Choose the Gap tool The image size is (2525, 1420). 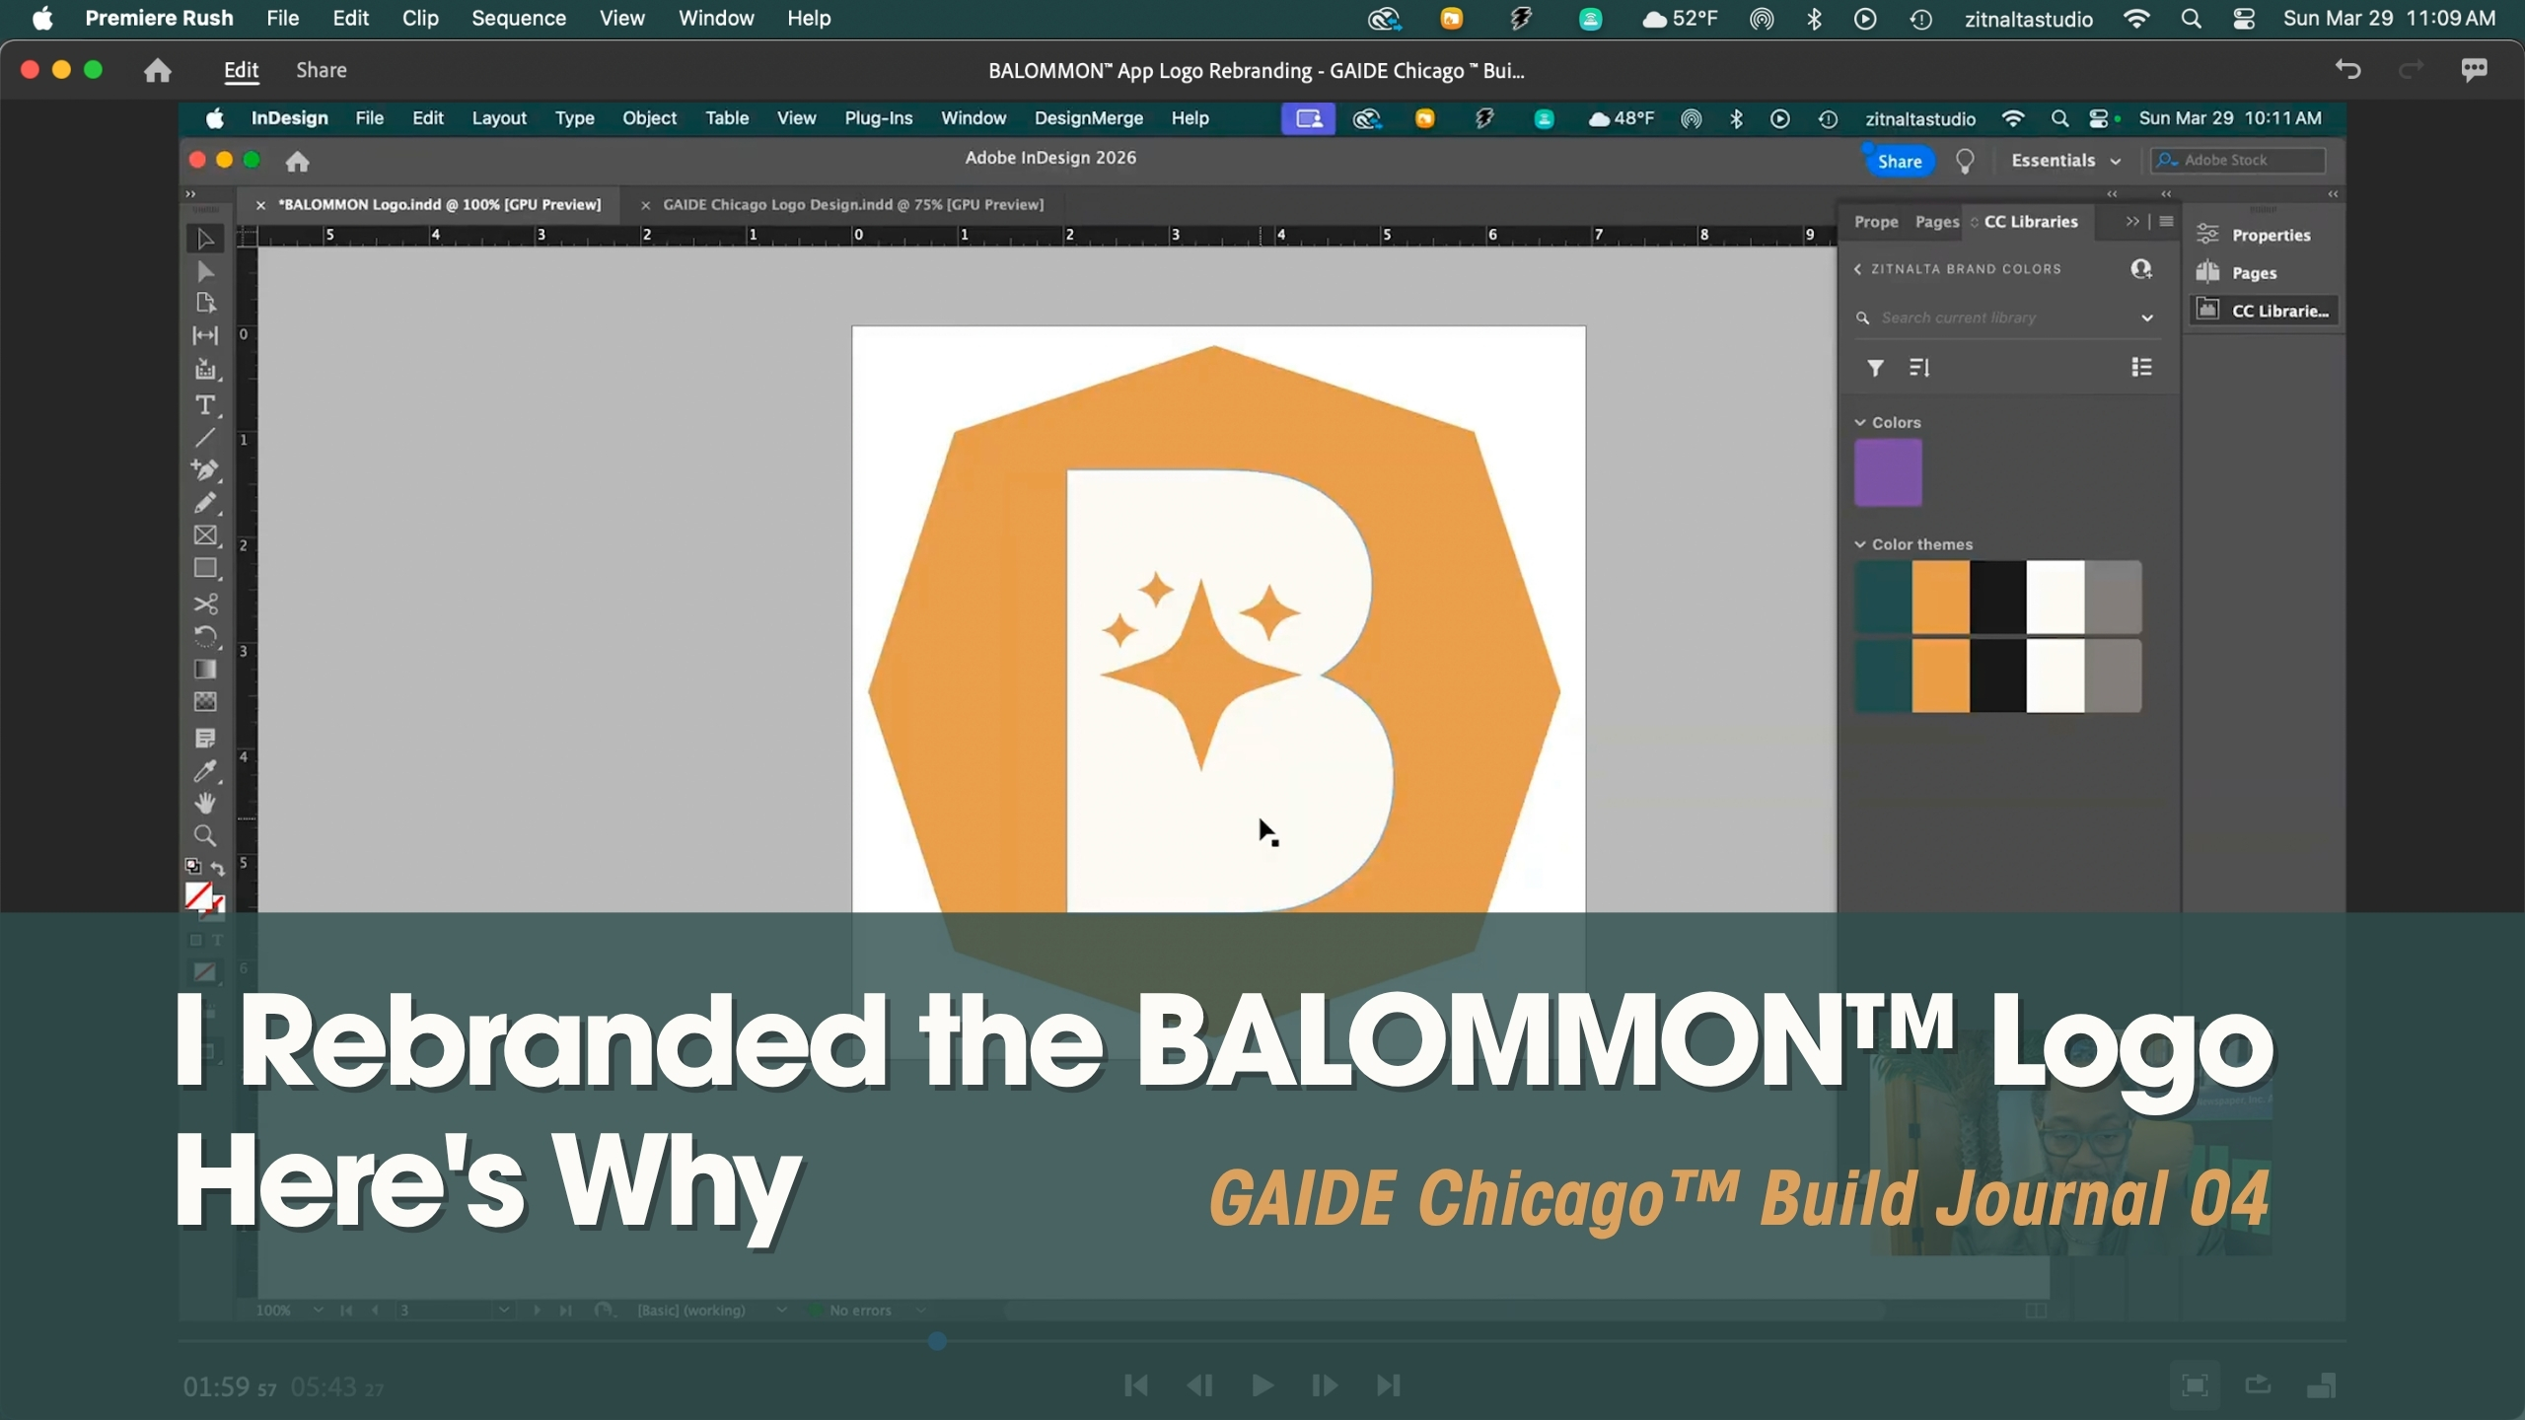[205, 336]
